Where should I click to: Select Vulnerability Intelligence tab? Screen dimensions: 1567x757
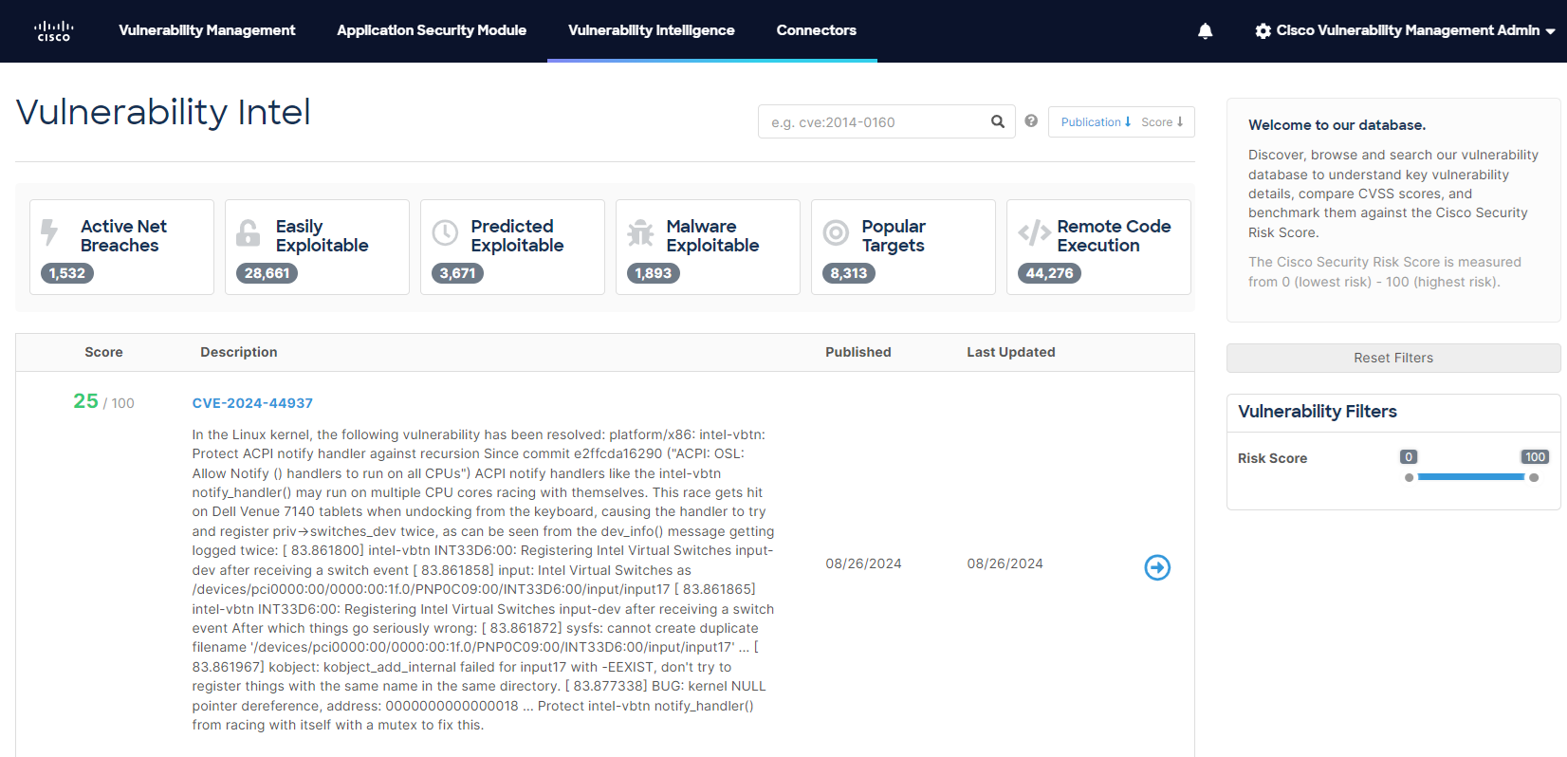pos(652,30)
